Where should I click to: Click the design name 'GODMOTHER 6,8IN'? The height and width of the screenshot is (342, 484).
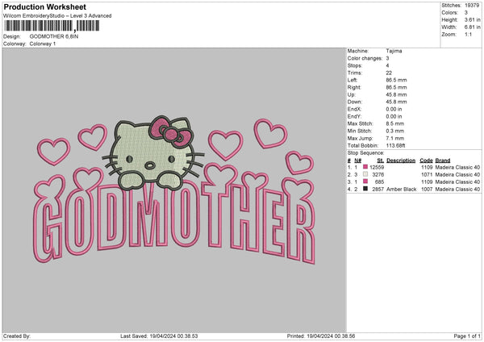(x=54, y=36)
